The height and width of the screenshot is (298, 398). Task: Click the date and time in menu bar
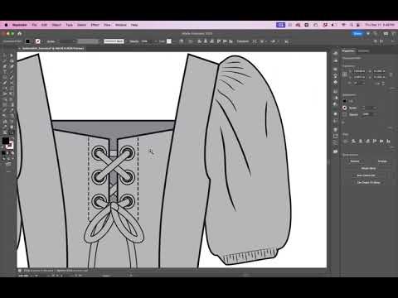coord(380,25)
